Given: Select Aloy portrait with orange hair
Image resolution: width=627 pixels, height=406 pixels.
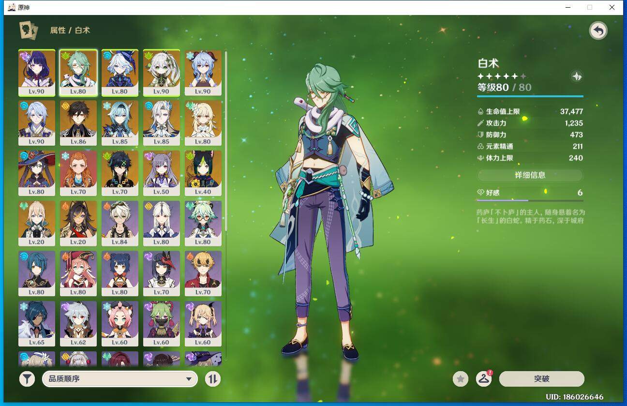Looking at the screenshot, I should [x=78, y=173].
